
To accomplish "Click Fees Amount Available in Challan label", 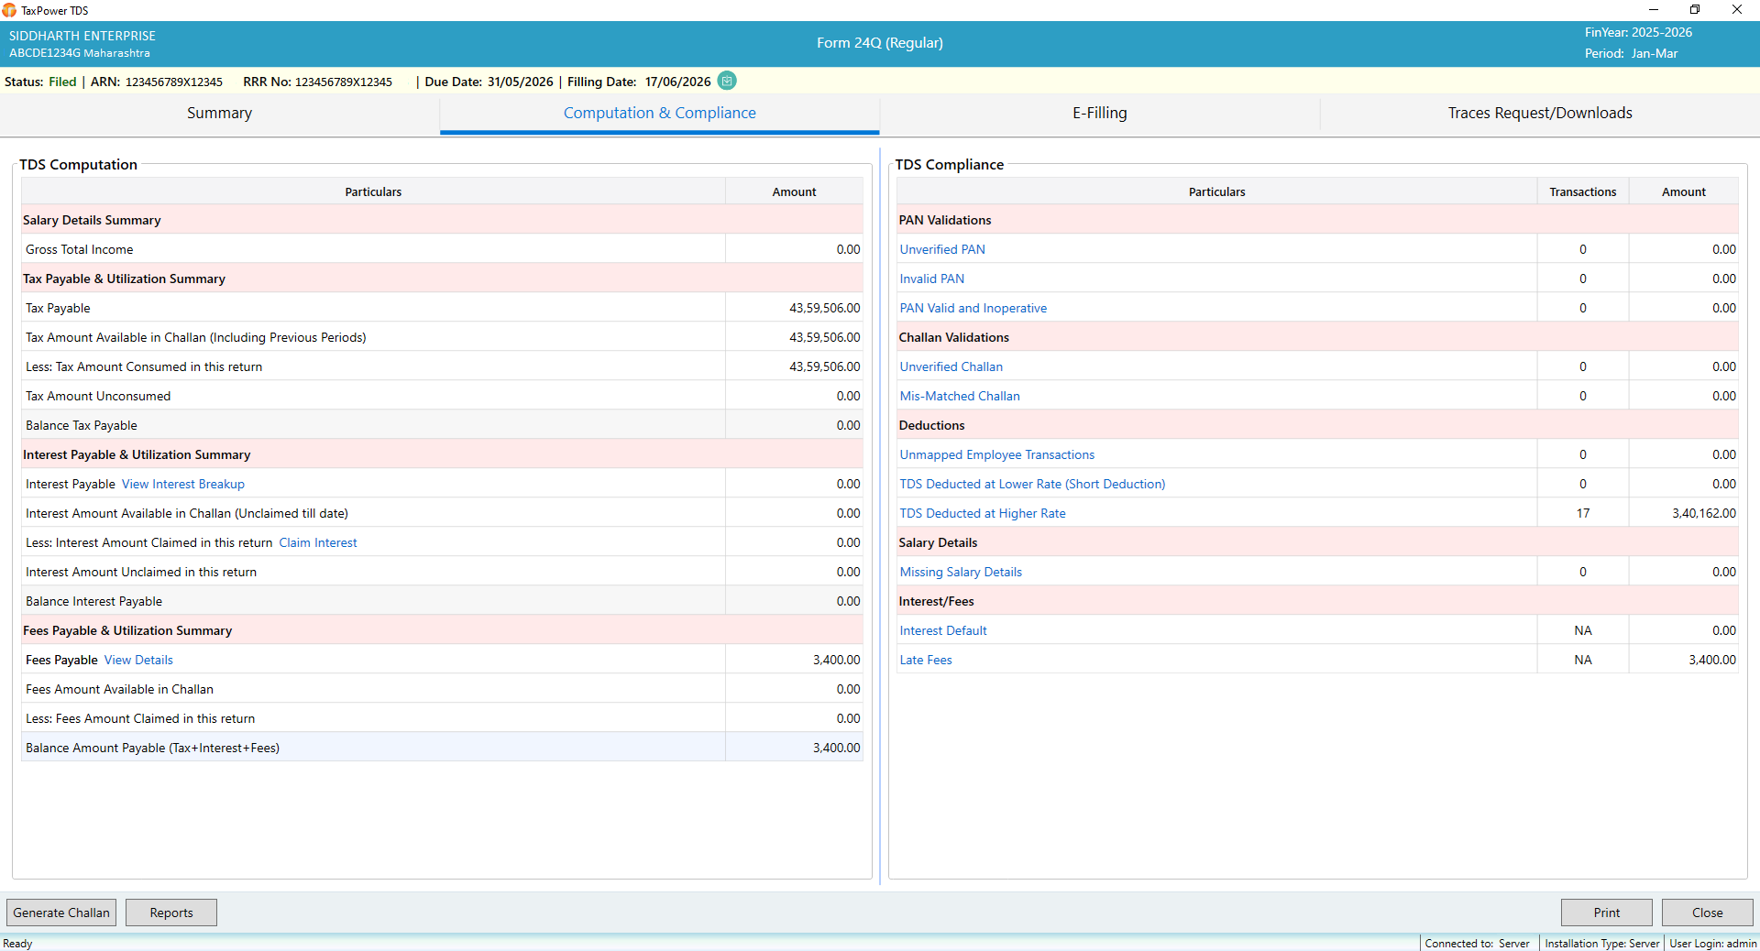I will pyautogui.click(x=119, y=689).
